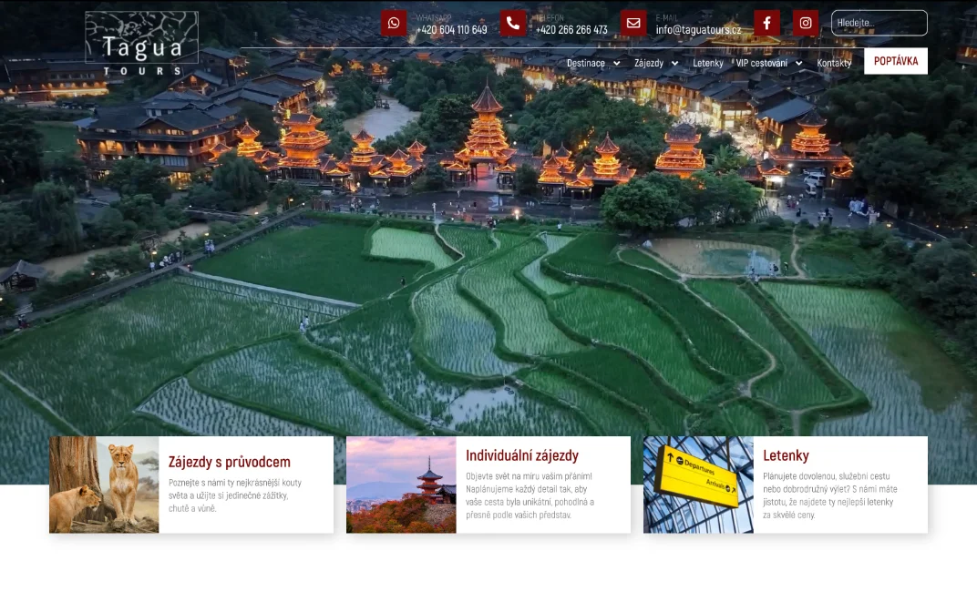Click the WhatsApp icon in header
Screen dimensions: 977x592
394,23
